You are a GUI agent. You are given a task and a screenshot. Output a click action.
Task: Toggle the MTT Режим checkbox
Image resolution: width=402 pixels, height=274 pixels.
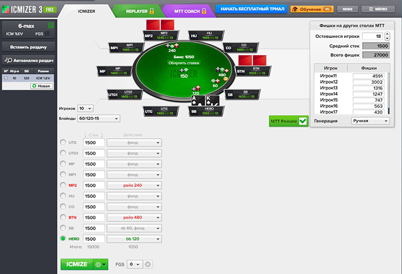(x=303, y=121)
